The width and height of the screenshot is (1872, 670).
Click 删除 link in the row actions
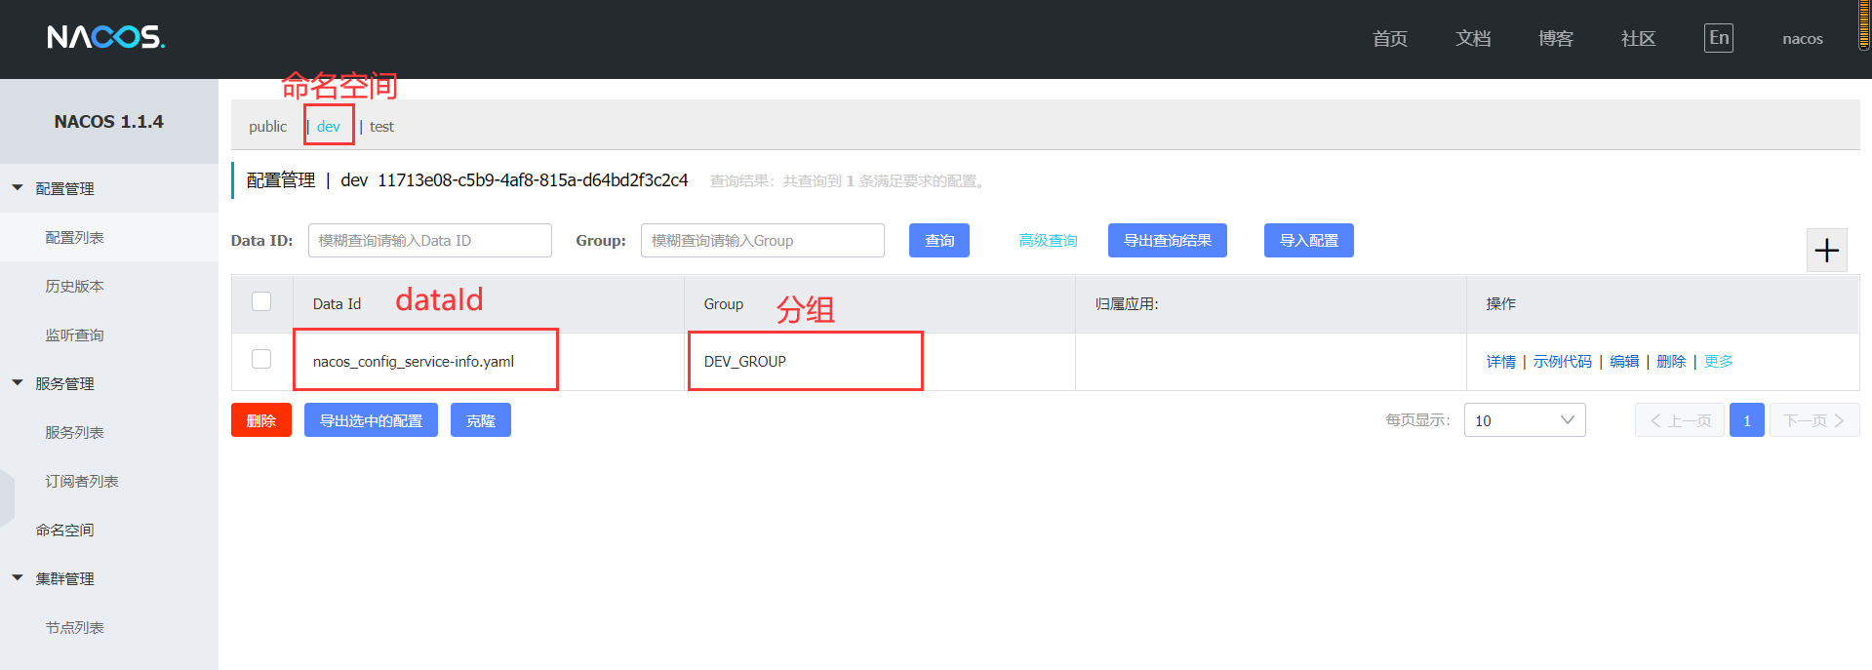point(1671,362)
